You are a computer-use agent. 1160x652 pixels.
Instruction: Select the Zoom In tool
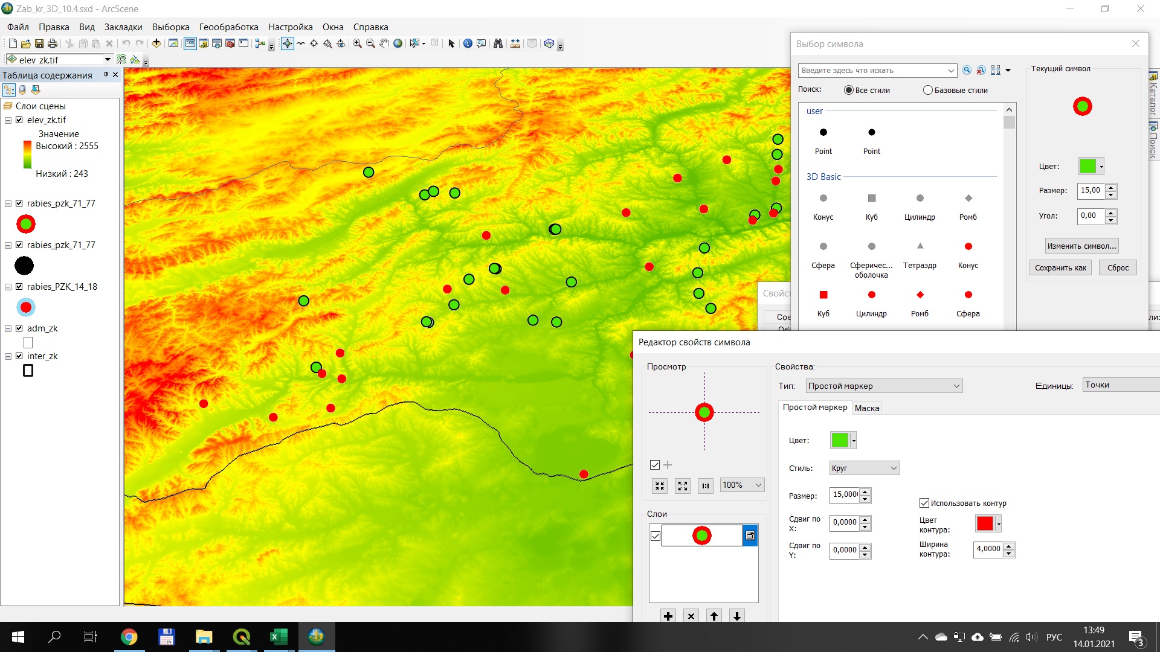[357, 43]
